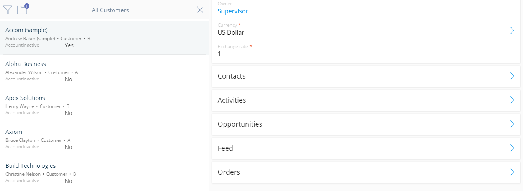The height and width of the screenshot is (191, 523).
Task: Expand the Currency field chevron
Action: pyautogui.click(x=512, y=30)
